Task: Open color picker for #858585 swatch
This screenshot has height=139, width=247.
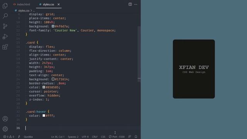Action: pos(44,87)
